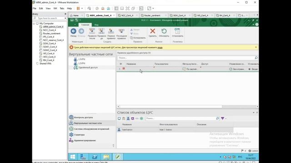Collapse My Computer in VMware library

pos(34,24)
